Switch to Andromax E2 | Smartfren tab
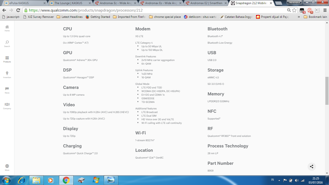 (206, 3)
